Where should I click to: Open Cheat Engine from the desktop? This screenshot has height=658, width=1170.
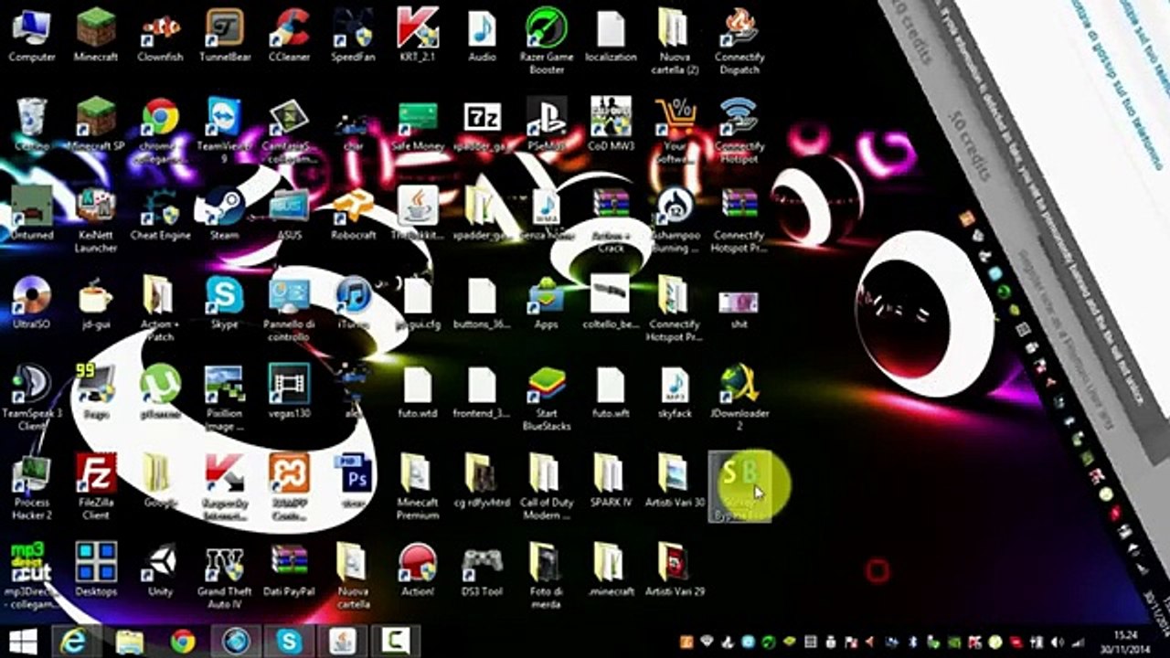point(160,213)
